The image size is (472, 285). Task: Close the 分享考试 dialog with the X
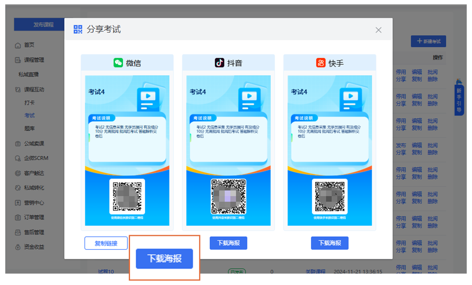pyautogui.click(x=378, y=30)
